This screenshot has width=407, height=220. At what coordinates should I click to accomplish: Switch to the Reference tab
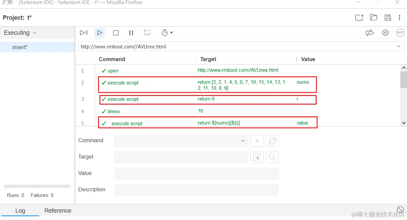click(58, 211)
